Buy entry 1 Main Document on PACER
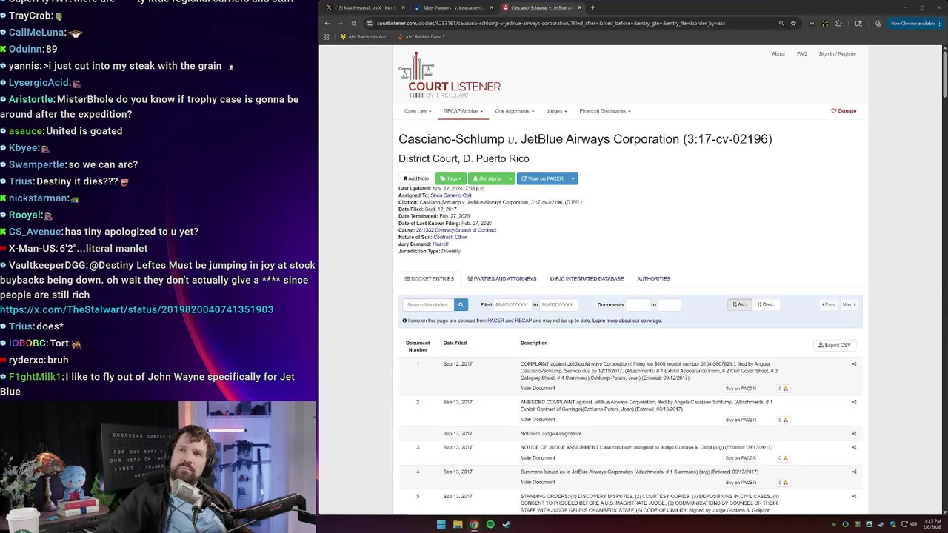The height and width of the screenshot is (533, 948). pyautogui.click(x=741, y=389)
